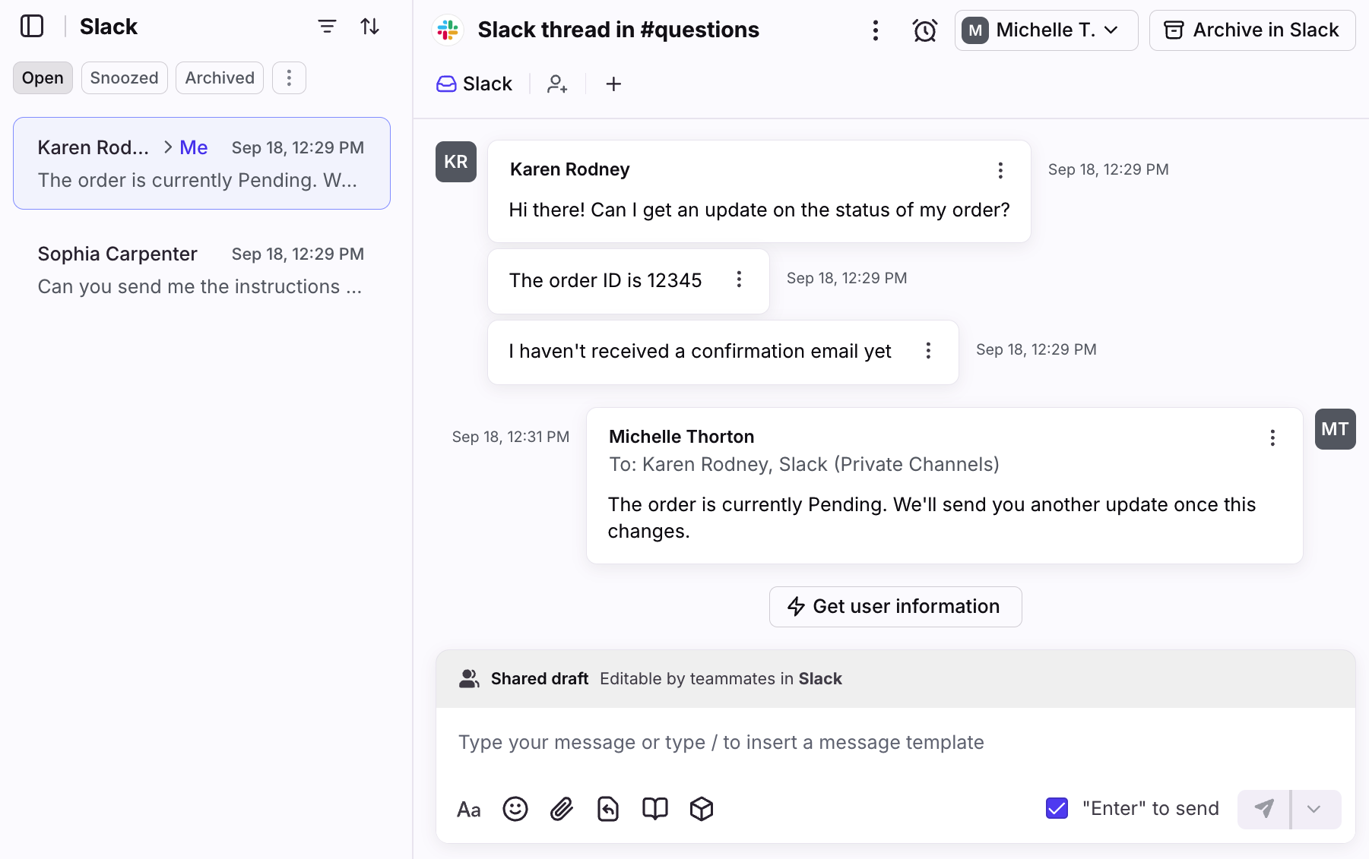Switch to the Snoozed tab
1369x859 pixels.
(x=124, y=78)
